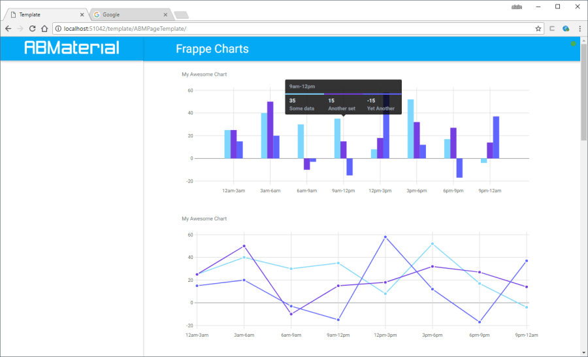Go to the browser home page icon

point(44,29)
